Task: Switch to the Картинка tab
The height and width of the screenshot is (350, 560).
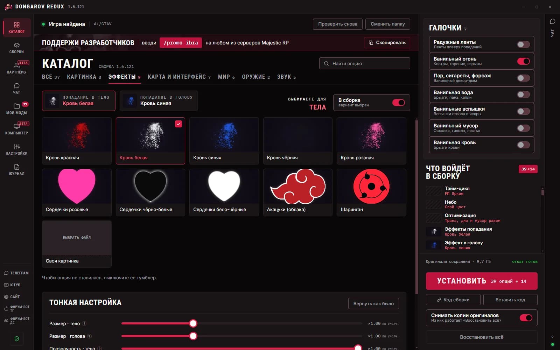Action: (x=84, y=77)
